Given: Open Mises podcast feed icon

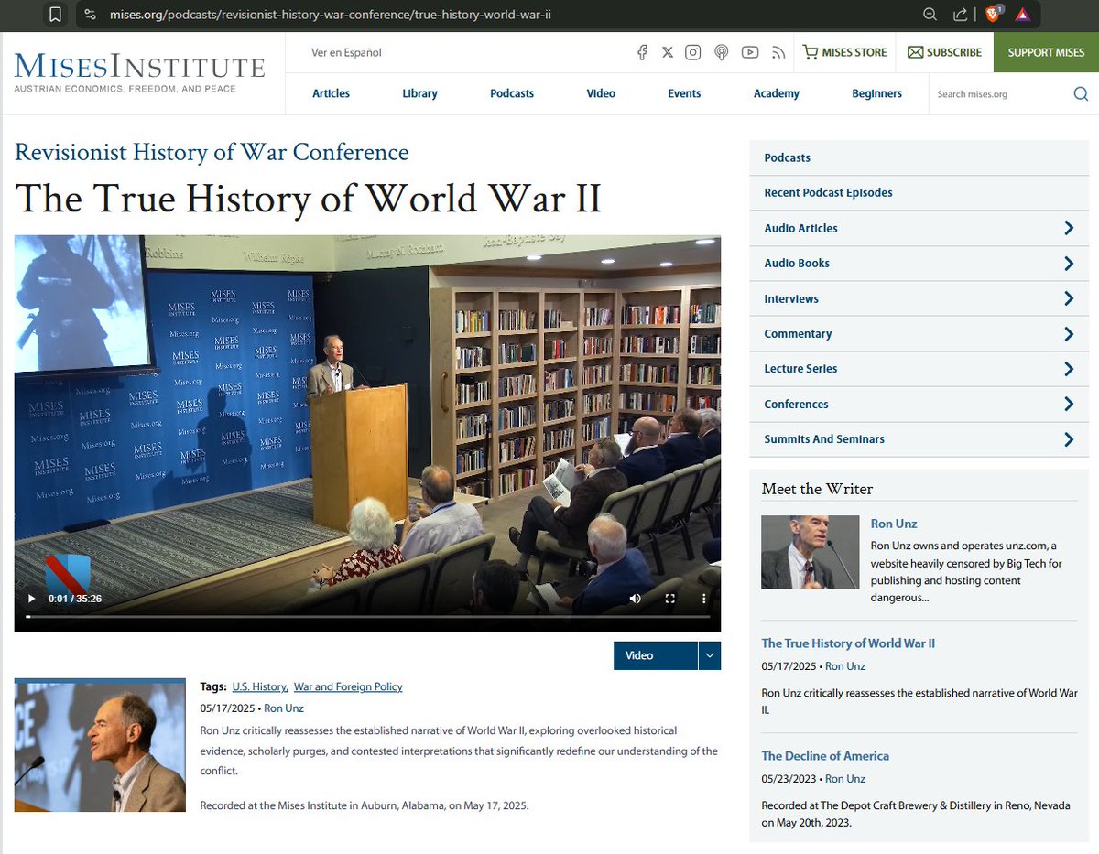Looking at the screenshot, I should [722, 52].
